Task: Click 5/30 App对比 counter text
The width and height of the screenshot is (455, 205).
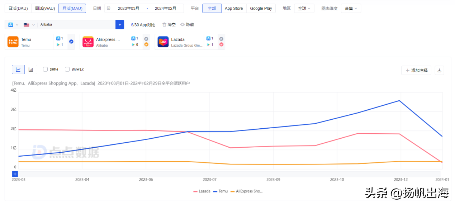Action: (143, 24)
